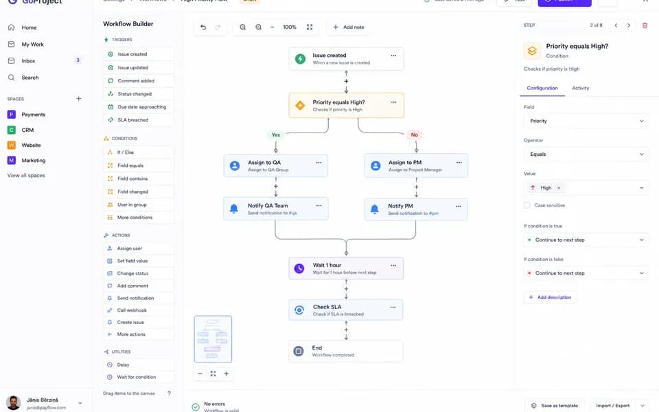This screenshot has height=412, width=659.
Task: Click plus connector below Wait 1 hour node
Action: point(346,289)
